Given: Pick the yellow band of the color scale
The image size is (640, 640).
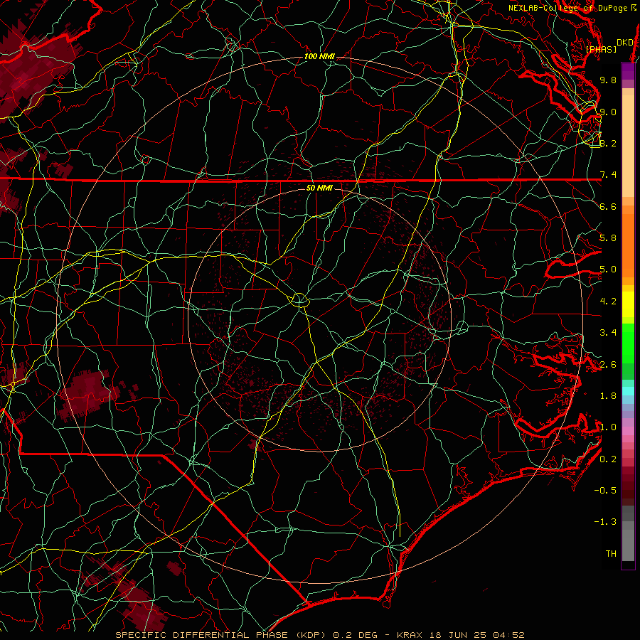Looking at the screenshot, I should [628, 304].
